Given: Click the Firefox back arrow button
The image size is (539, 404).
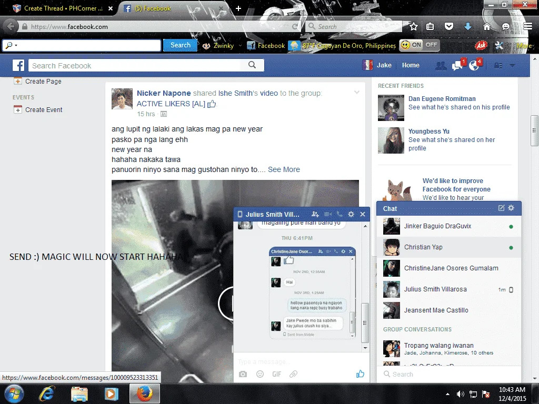Looking at the screenshot, I should pos(11,26).
